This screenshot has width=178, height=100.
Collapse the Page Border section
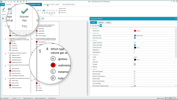pyautogui.click(x=91, y=55)
